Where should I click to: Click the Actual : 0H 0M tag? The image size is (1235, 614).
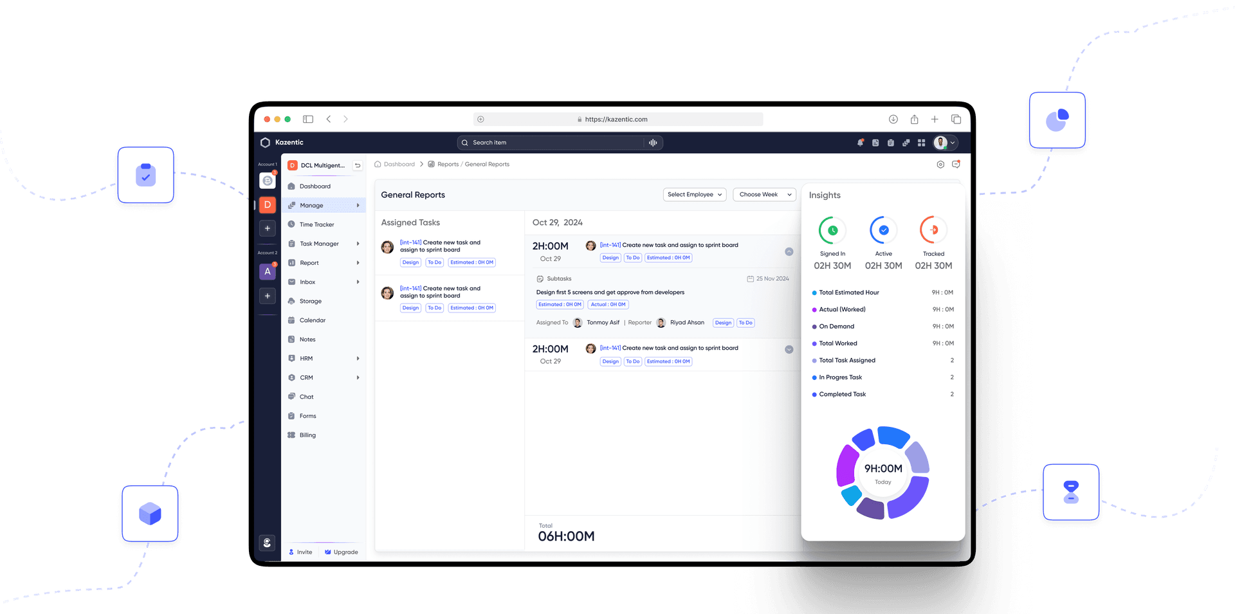608,305
